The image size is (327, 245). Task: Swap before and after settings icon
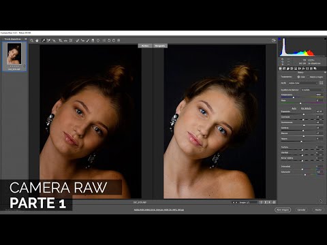pos(266,202)
